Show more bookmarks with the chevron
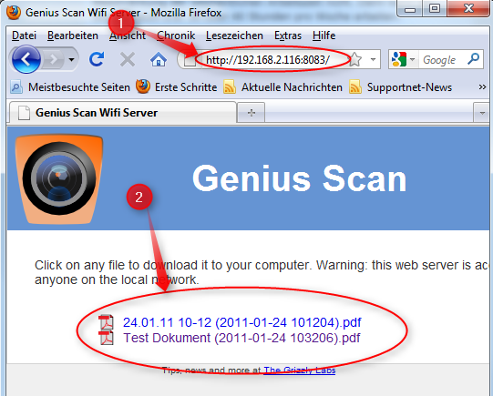Image resolution: width=493 pixels, height=396 pixels. click(x=482, y=87)
